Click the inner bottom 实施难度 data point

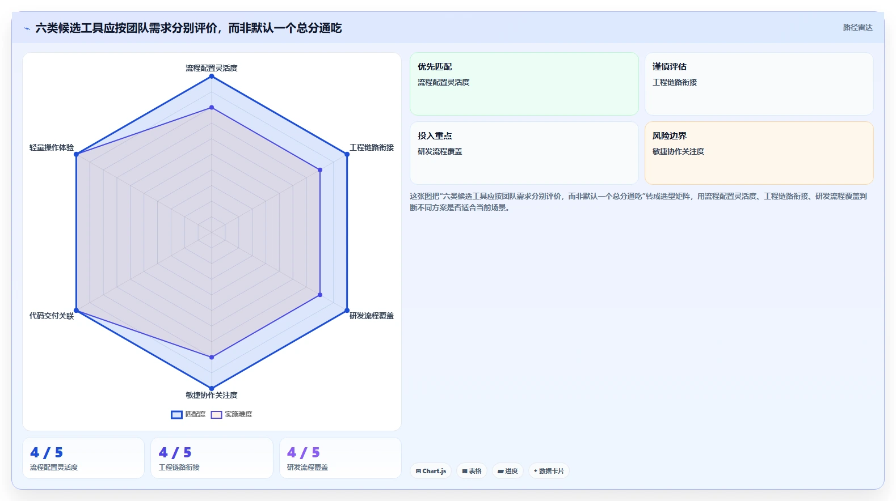coord(212,357)
